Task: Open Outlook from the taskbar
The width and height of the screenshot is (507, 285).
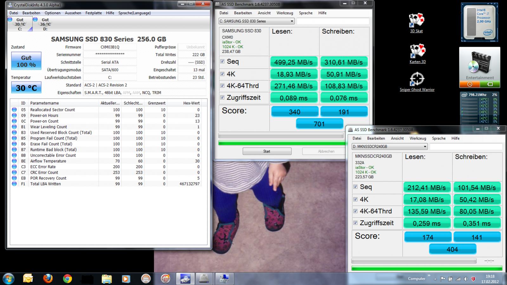Action: point(28,279)
